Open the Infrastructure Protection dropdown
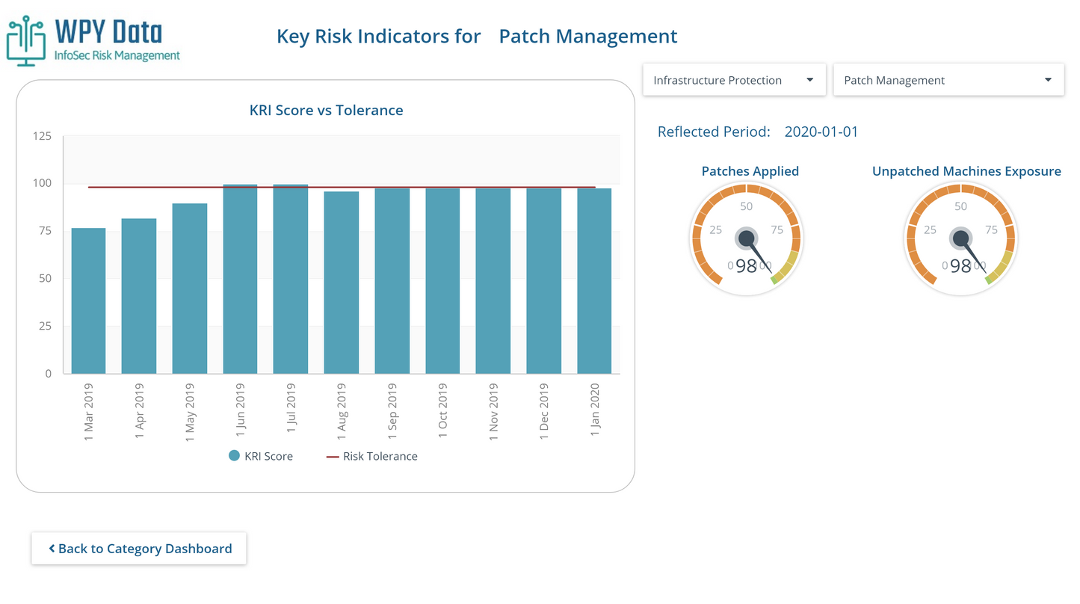This screenshot has width=1080, height=604. click(733, 80)
